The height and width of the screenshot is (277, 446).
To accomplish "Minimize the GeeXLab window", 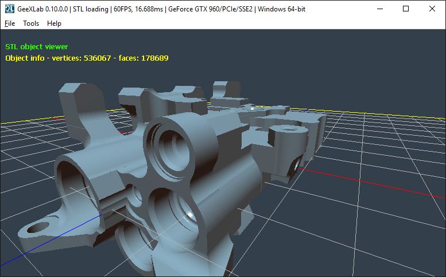I will tap(380, 9).
